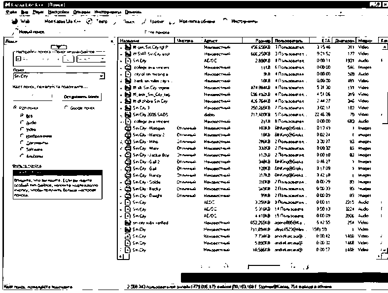Viewport: 388px width, 293px height.
Task: Click image icon of 'Sin City - Soldie'
Action: coord(128,182)
